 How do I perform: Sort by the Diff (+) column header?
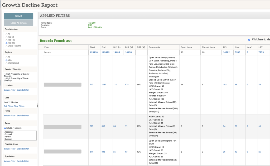tap(129, 47)
